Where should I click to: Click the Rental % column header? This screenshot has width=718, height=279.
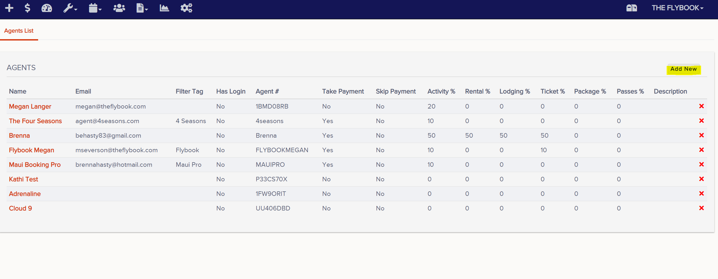(477, 91)
